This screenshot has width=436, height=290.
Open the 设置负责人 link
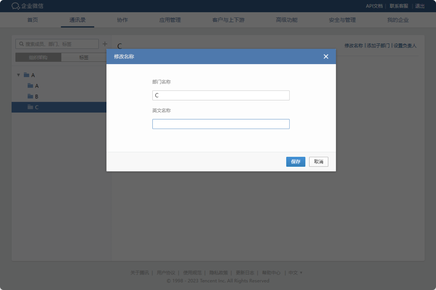(405, 46)
